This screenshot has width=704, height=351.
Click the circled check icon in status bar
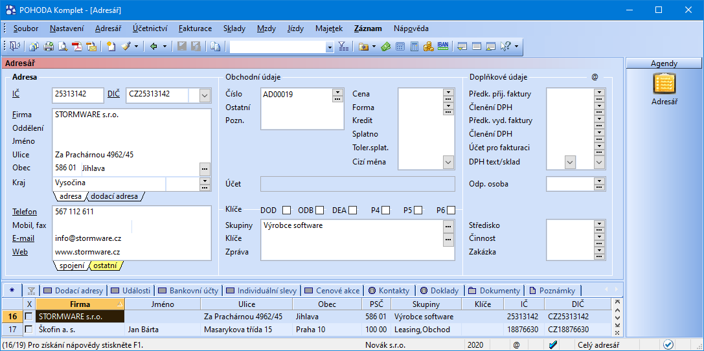click(x=668, y=345)
